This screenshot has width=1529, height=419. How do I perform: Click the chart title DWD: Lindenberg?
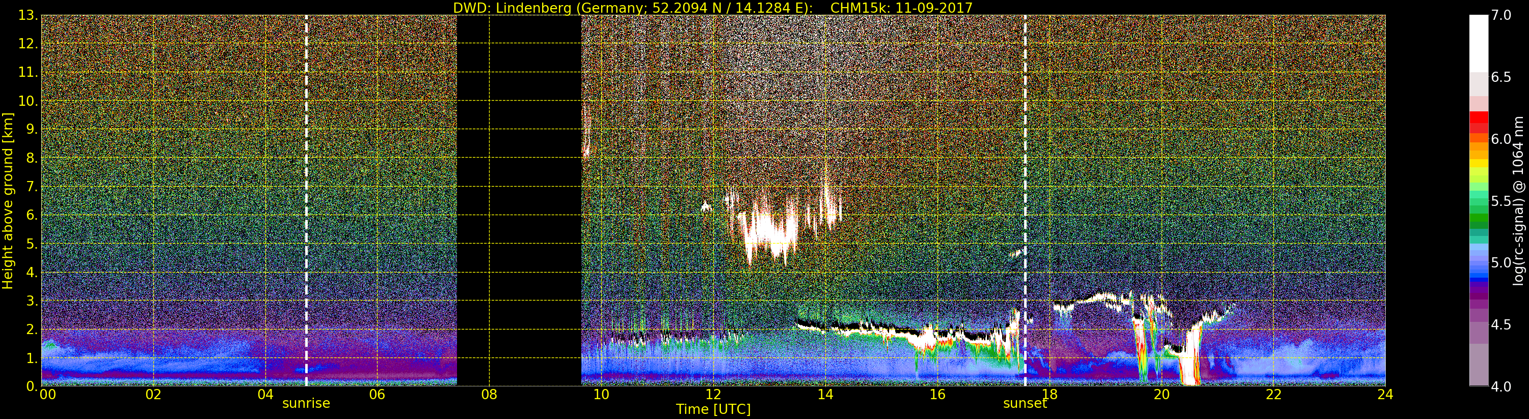pyautogui.click(x=712, y=8)
